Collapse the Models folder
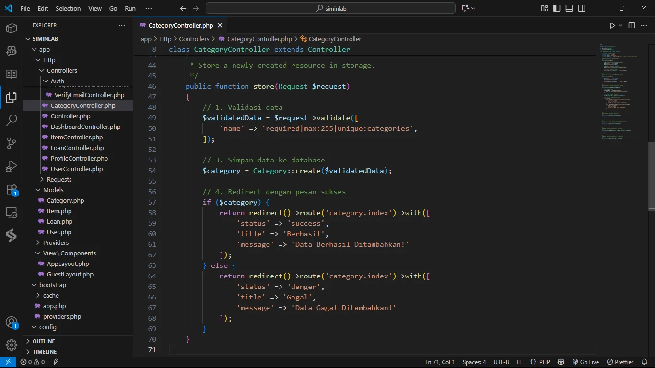 coord(53,190)
